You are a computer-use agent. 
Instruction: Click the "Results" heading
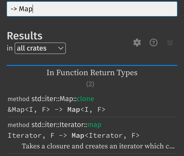pyautogui.click(x=25, y=36)
